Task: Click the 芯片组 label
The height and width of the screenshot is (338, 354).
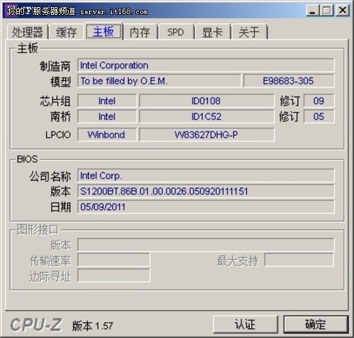Action: pyautogui.click(x=55, y=101)
